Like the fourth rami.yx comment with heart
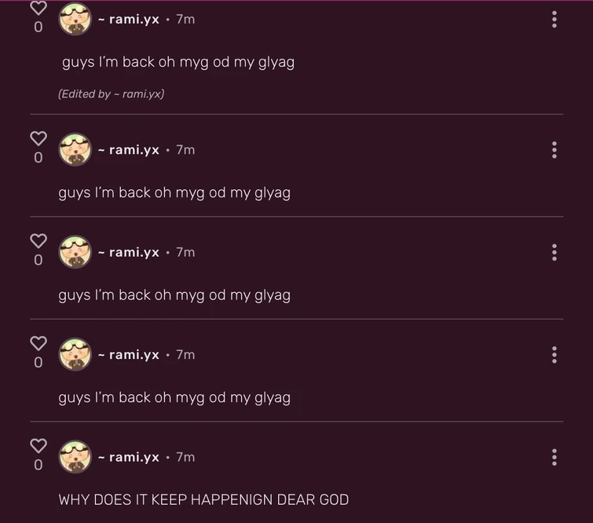The width and height of the screenshot is (593, 523). point(38,344)
